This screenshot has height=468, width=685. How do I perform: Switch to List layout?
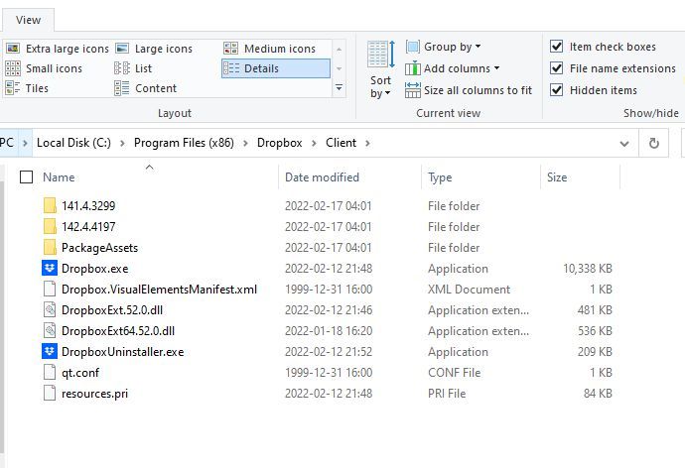[133, 68]
